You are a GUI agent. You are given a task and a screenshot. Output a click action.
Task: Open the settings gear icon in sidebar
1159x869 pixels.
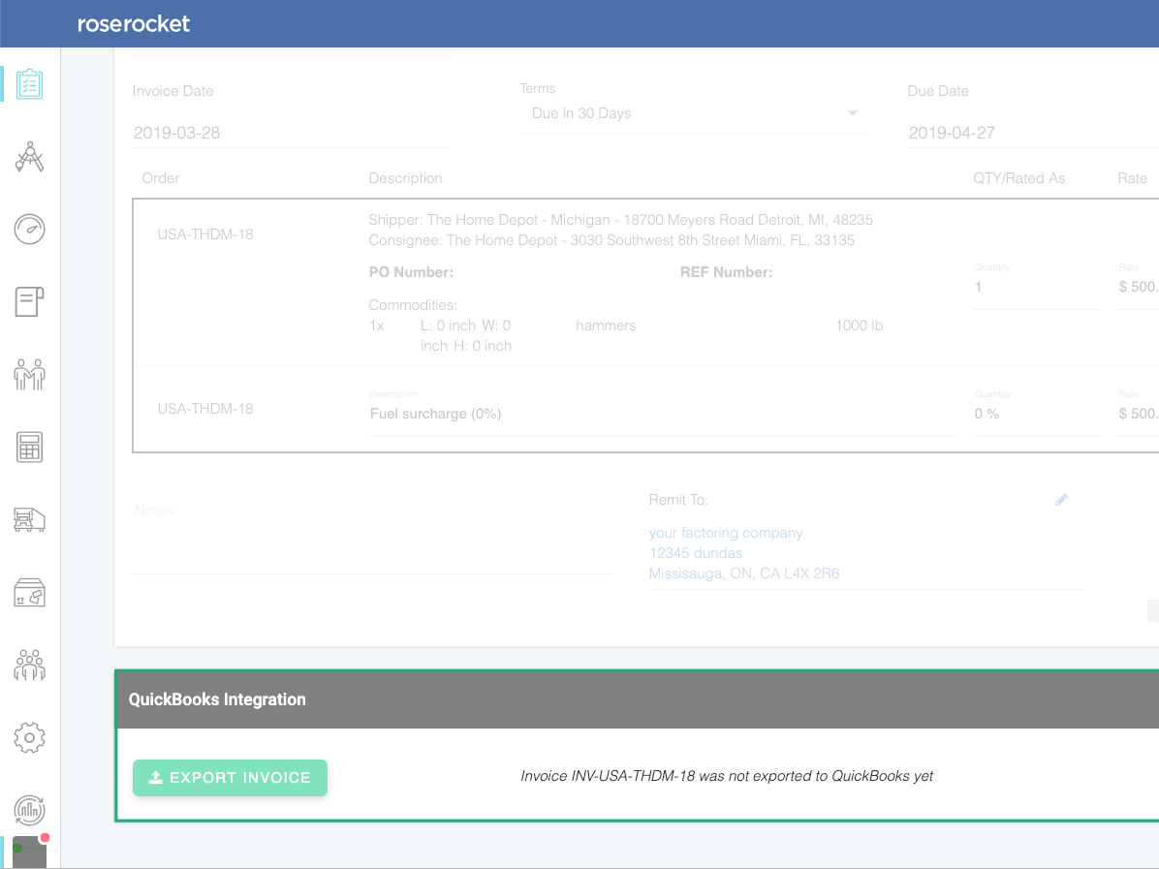point(30,737)
